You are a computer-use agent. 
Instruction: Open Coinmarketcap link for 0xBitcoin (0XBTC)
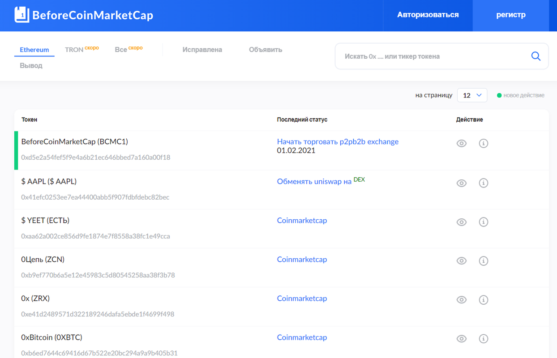[x=302, y=337]
